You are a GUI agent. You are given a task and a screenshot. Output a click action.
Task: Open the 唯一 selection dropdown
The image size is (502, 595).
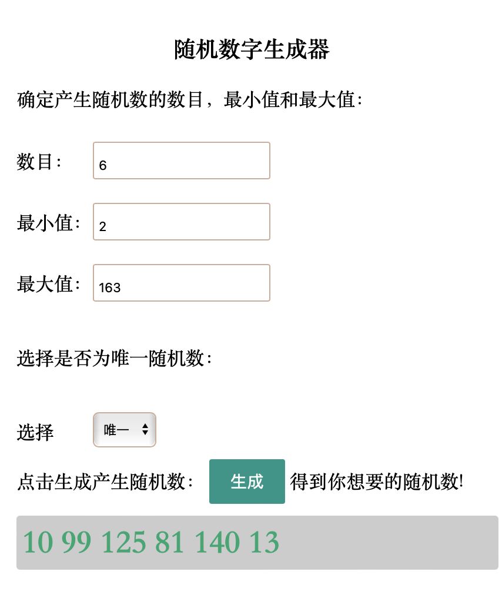(125, 430)
